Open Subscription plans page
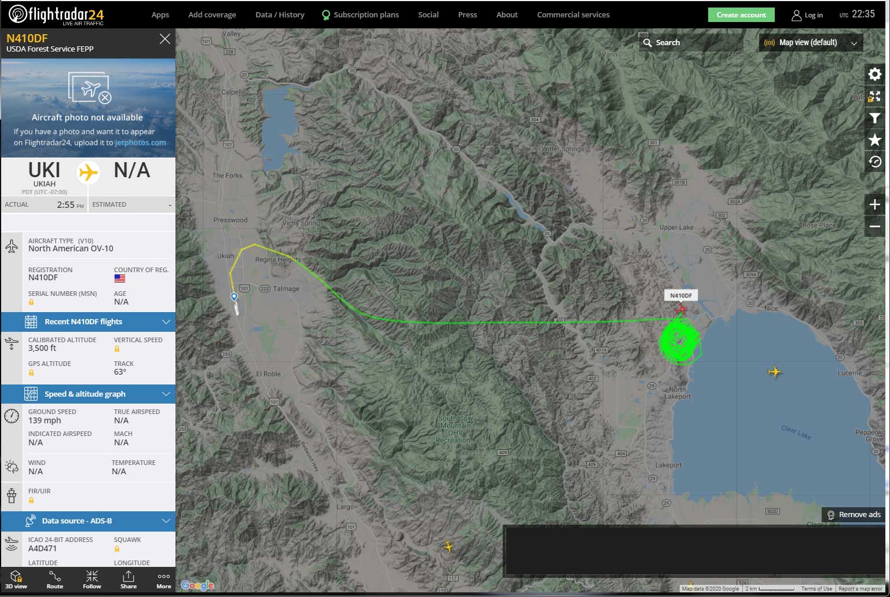Viewport: 890px width, 597px height. click(x=360, y=14)
